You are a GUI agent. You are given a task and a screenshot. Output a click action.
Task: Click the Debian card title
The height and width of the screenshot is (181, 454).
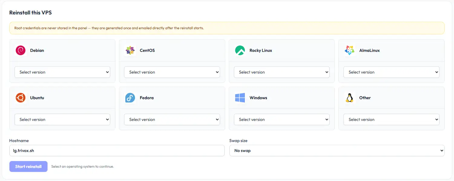coord(37,50)
